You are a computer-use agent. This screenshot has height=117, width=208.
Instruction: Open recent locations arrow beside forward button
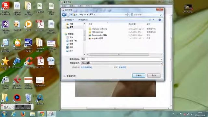(x=71, y=15)
